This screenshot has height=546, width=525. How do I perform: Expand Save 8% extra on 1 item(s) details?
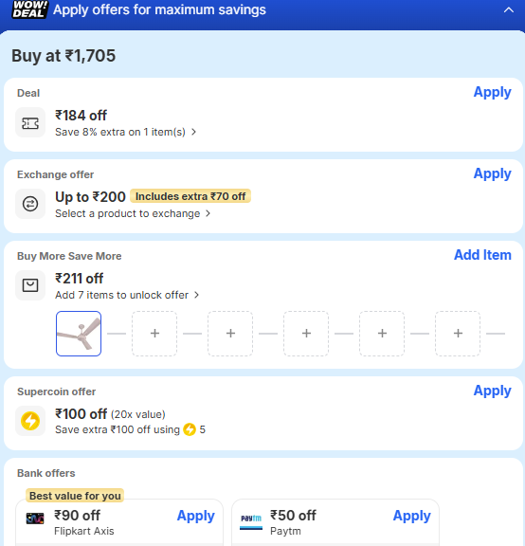pos(125,132)
